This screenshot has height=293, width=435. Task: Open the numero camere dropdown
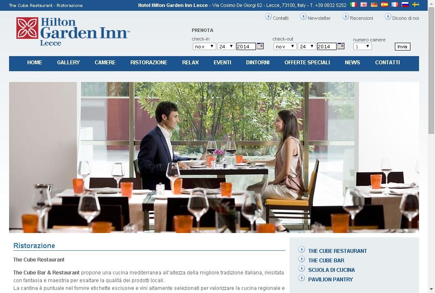click(x=362, y=46)
